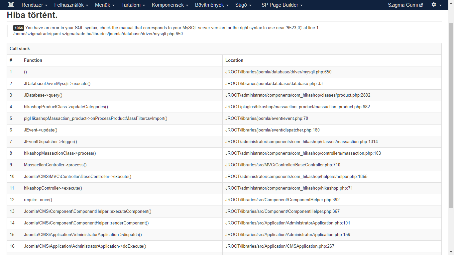Screen dimensions: 454x255
Task: Click location database.php:33
Action: 274,83
